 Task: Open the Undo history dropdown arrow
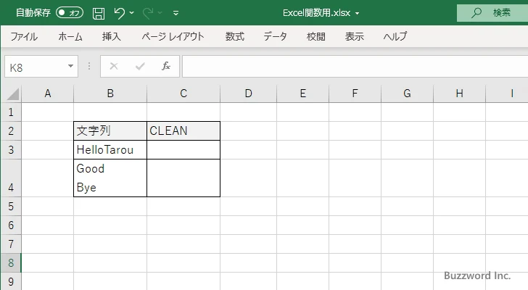click(132, 13)
